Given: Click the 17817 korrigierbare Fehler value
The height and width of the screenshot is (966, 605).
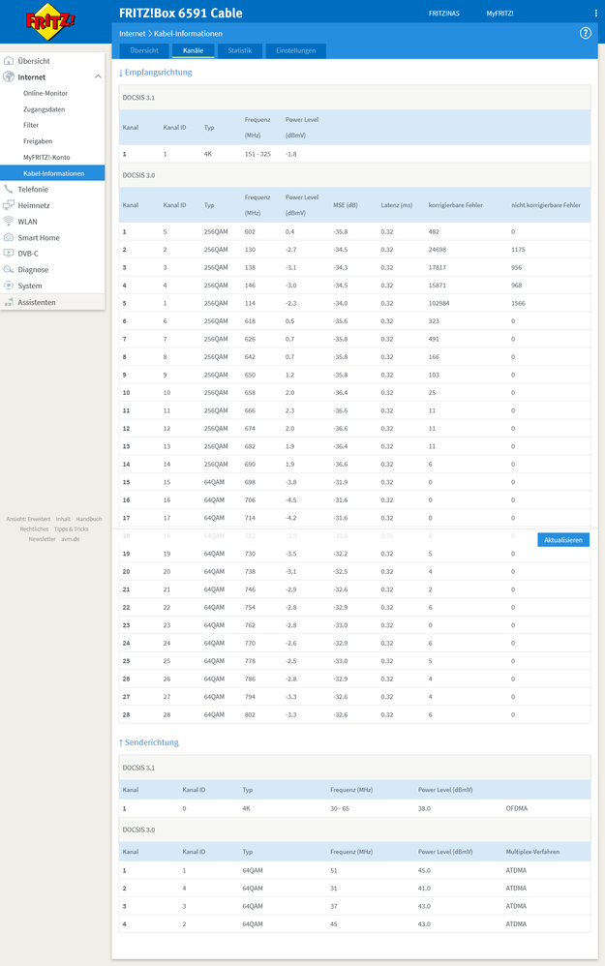Looking at the screenshot, I should click(437, 267).
